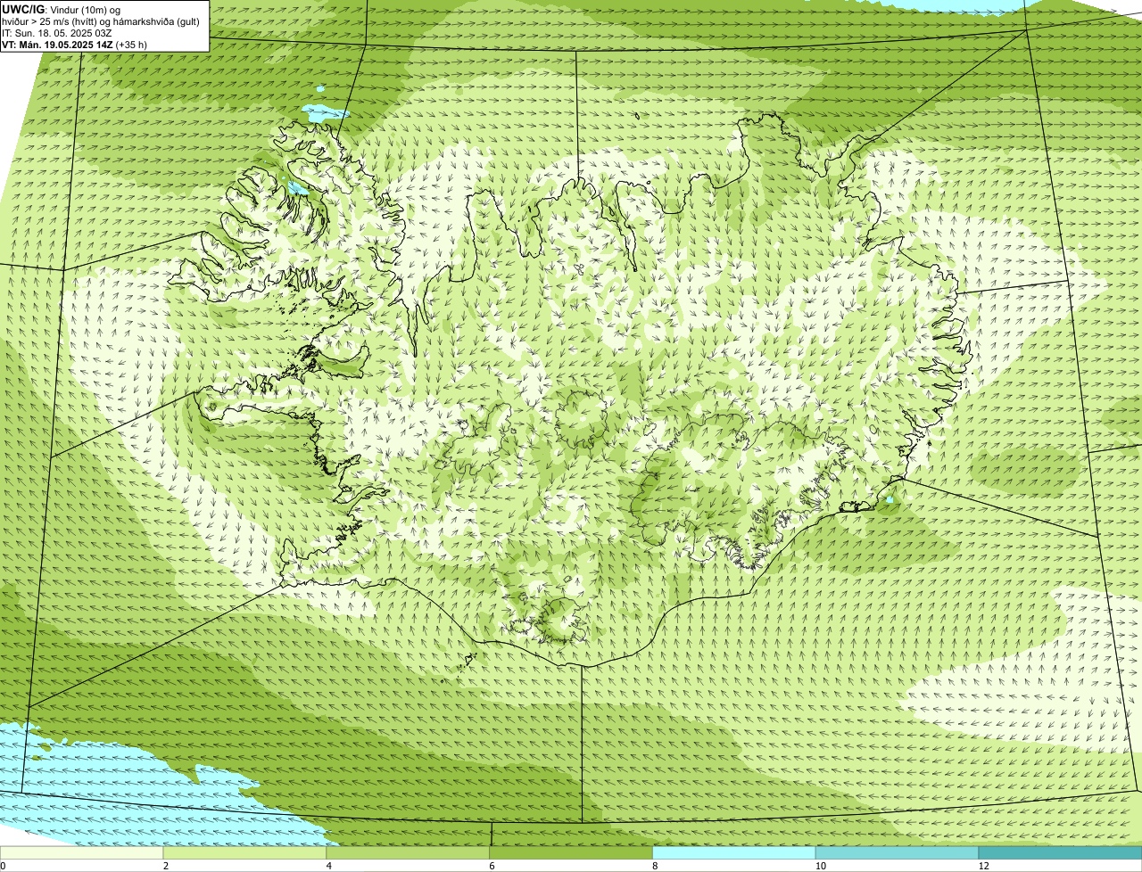Click the legend scale label '2'
Screen dimensions: 1142x872
[x=166, y=866]
